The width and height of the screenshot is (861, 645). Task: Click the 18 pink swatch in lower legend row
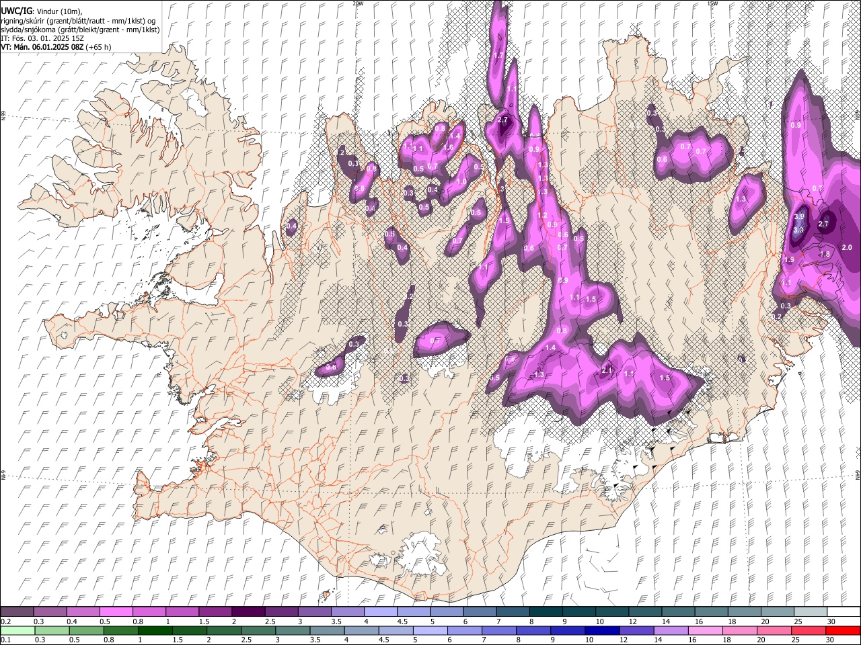(x=739, y=630)
